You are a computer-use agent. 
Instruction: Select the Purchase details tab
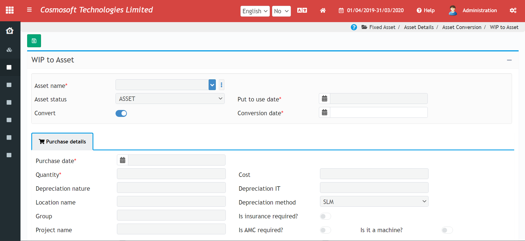coord(62,142)
